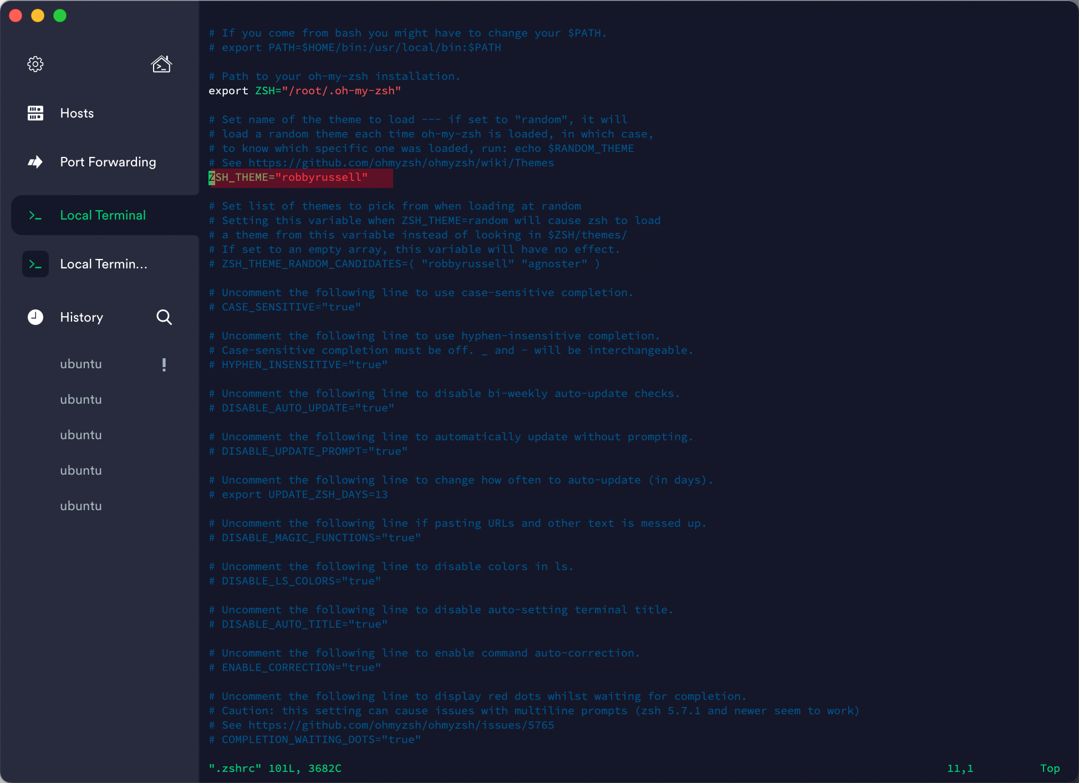Select the active Local Terminal tab
This screenshot has width=1079, height=783.
tap(103, 215)
